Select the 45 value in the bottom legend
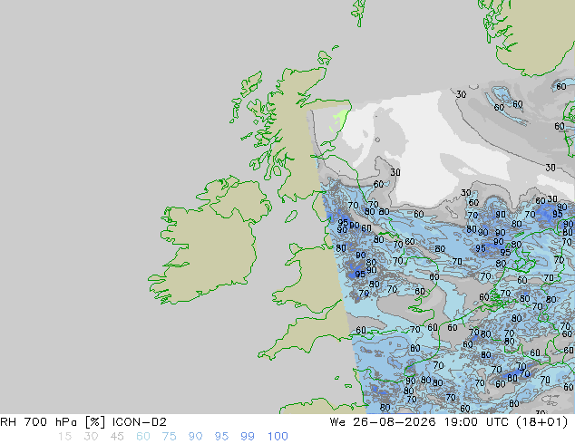575x444 pixels. (117, 437)
